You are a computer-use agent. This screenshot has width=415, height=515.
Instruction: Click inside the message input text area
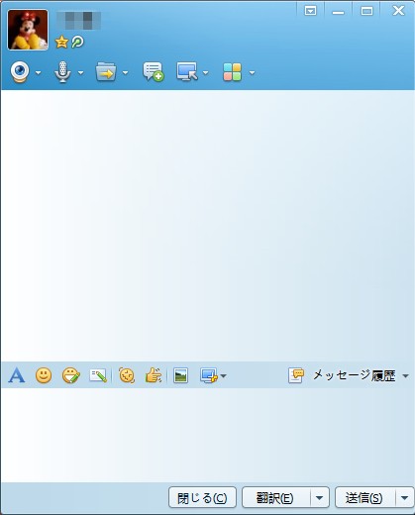207,435
